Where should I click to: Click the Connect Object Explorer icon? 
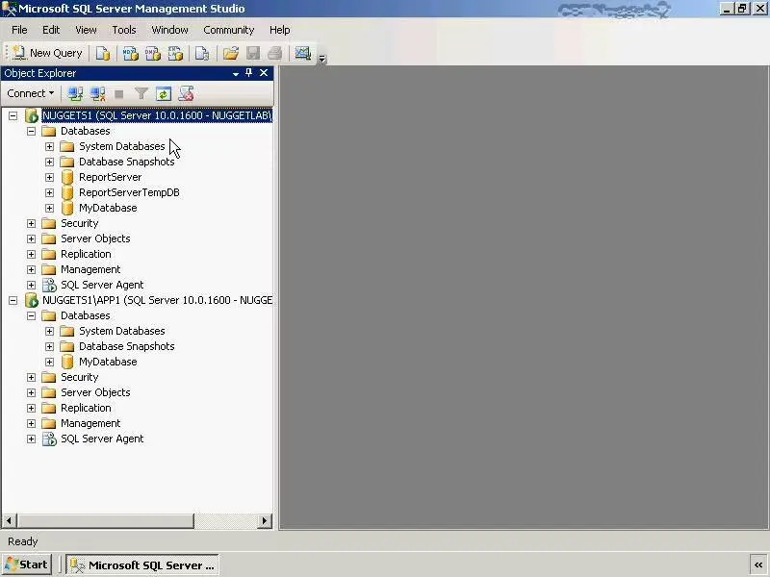75,93
